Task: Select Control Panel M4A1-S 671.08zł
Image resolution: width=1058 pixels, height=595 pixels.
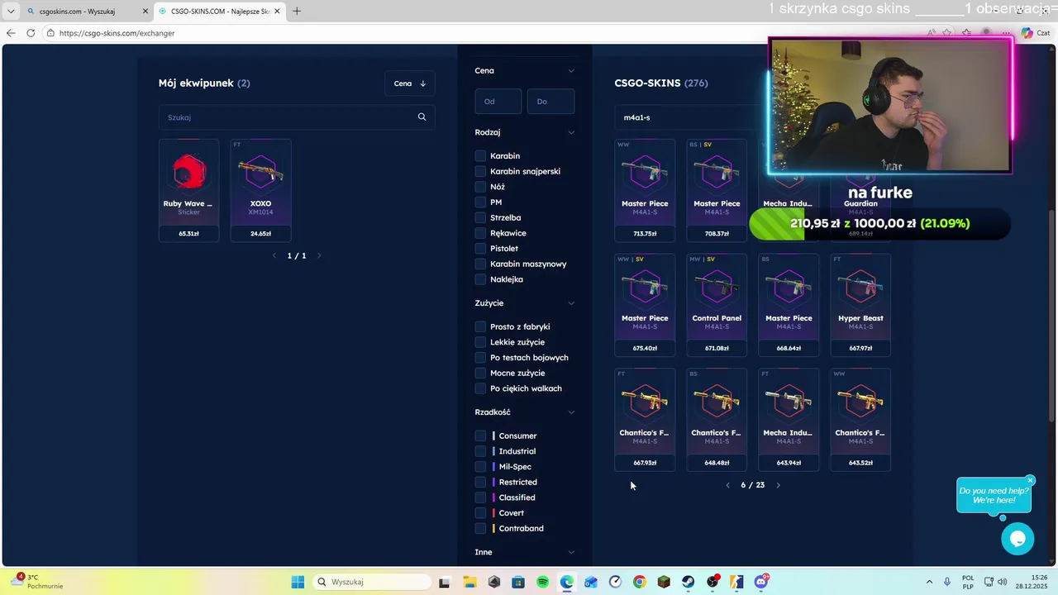Action: click(x=717, y=305)
